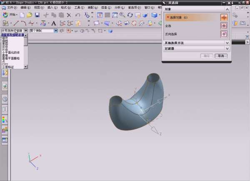The height and width of the screenshot is (181, 250).
Task: Open the 文件 menu
Action: [x=12, y=8]
